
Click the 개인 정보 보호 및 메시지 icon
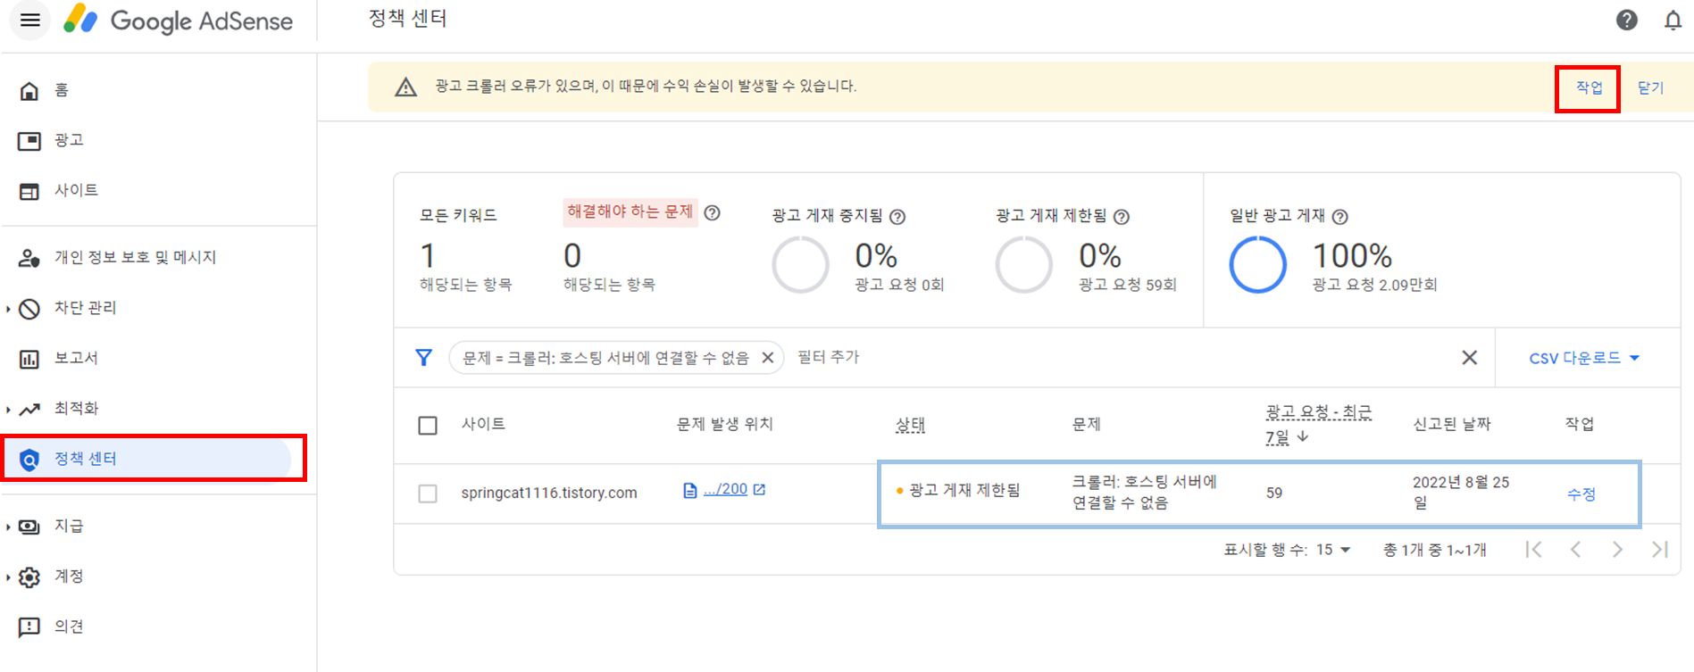(29, 258)
